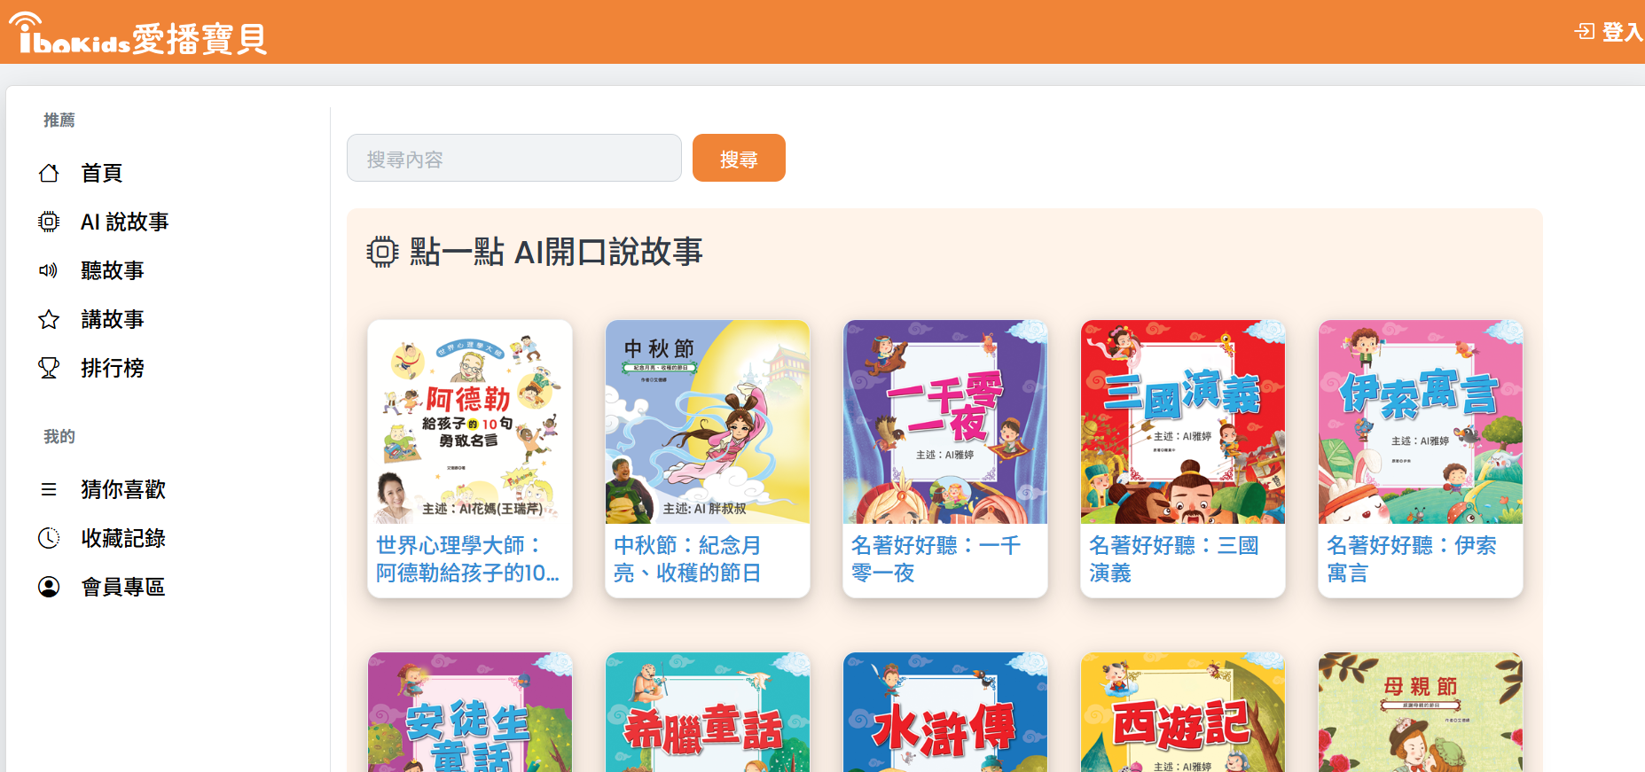Click the orange 搜尋 button
Image resolution: width=1645 pixels, height=772 pixels.
pos(739,158)
